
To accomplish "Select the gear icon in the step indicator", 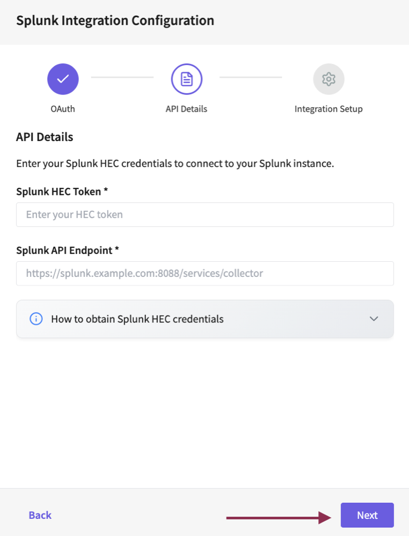I will pos(328,78).
